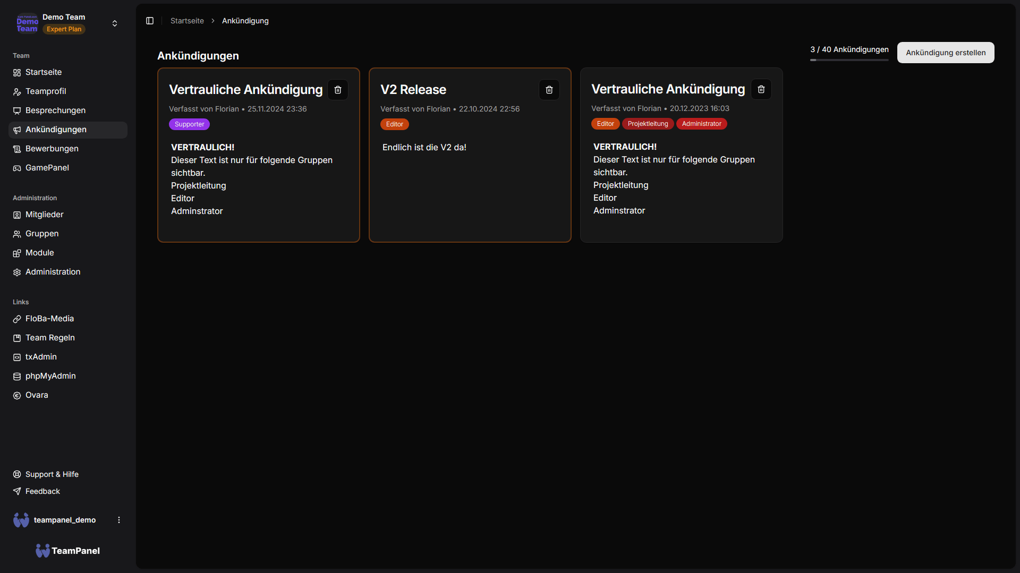Click the Administration gear icon

pos(17,272)
